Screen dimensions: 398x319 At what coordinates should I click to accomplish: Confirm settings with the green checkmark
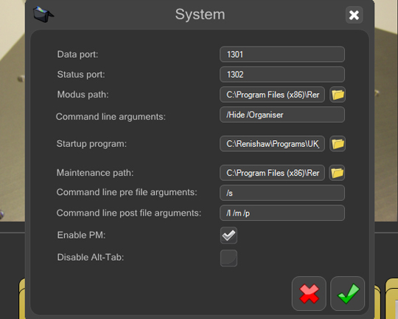pyautogui.click(x=347, y=294)
